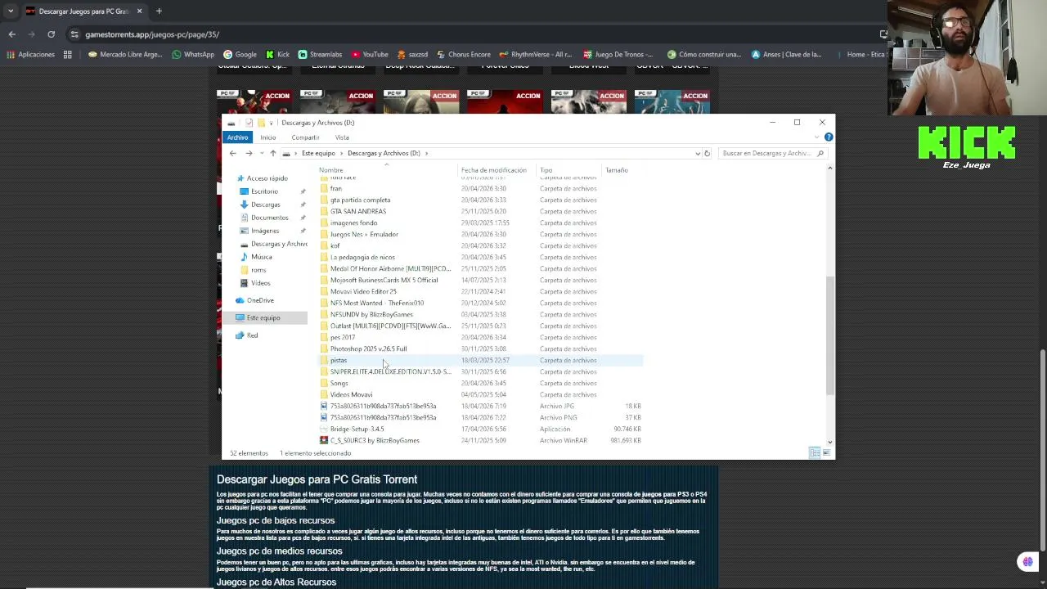
Task: Open address bar history dropdown
Action: pyautogui.click(x=698, y=153)
